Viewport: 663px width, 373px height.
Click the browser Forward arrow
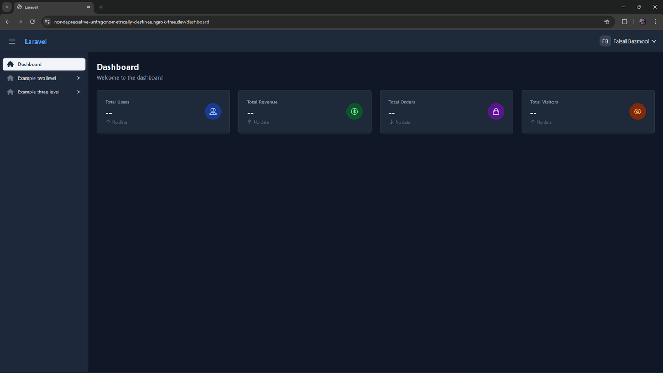click(x=20, y=22)
